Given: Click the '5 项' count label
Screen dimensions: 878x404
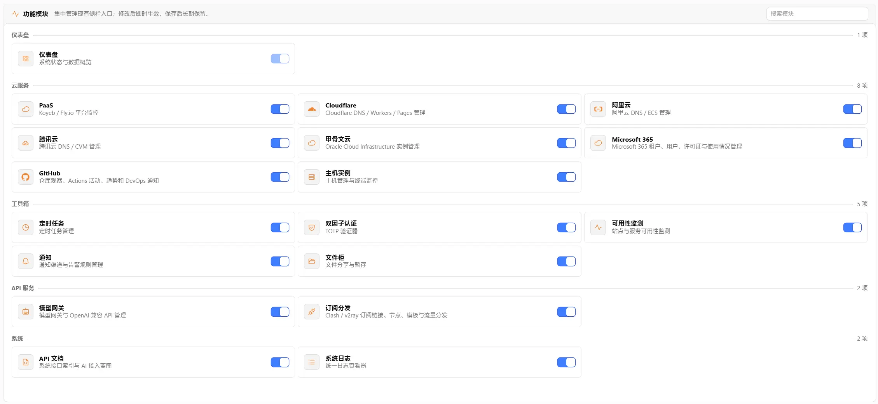Looking at the screenshot, I should [862, 204].
